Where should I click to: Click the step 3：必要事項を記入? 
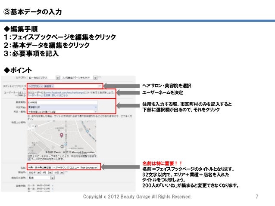tap(31, 54)
